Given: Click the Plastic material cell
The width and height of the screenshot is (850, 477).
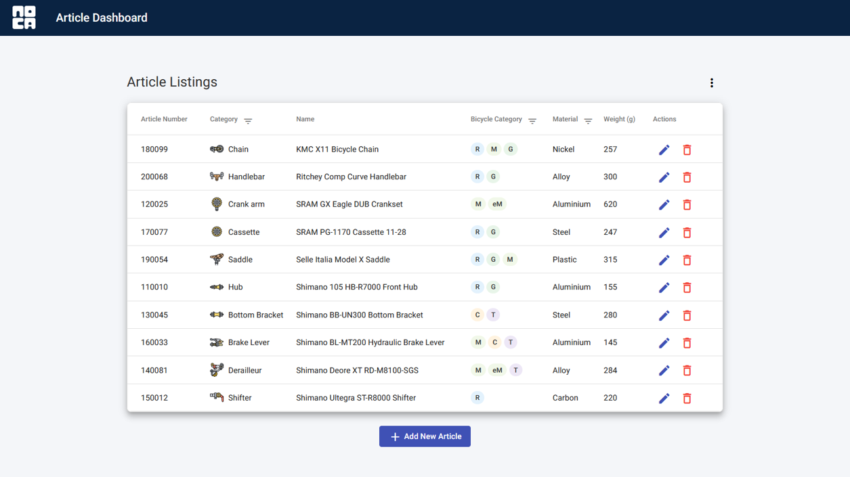Looking at the screenshot, I should tap(564, 260).
